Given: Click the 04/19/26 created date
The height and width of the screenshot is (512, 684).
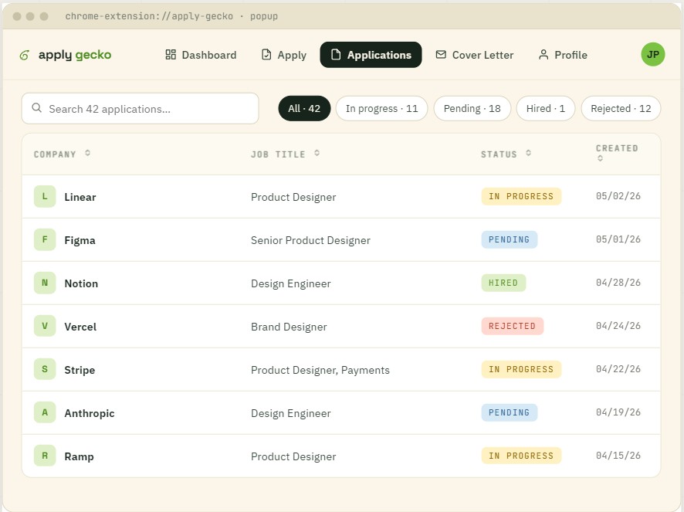Looking at the screenshot, I should 618,412.
